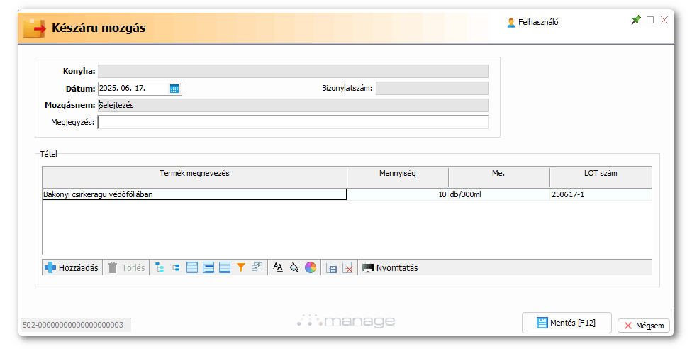Click the green pin window icon
Screen dimensions: 692x349
coord(635,21)
